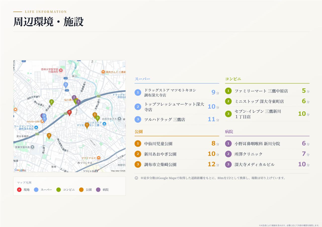Click the red P property pin on map
This screenshot has height=227, width=322.
(69, 113)
